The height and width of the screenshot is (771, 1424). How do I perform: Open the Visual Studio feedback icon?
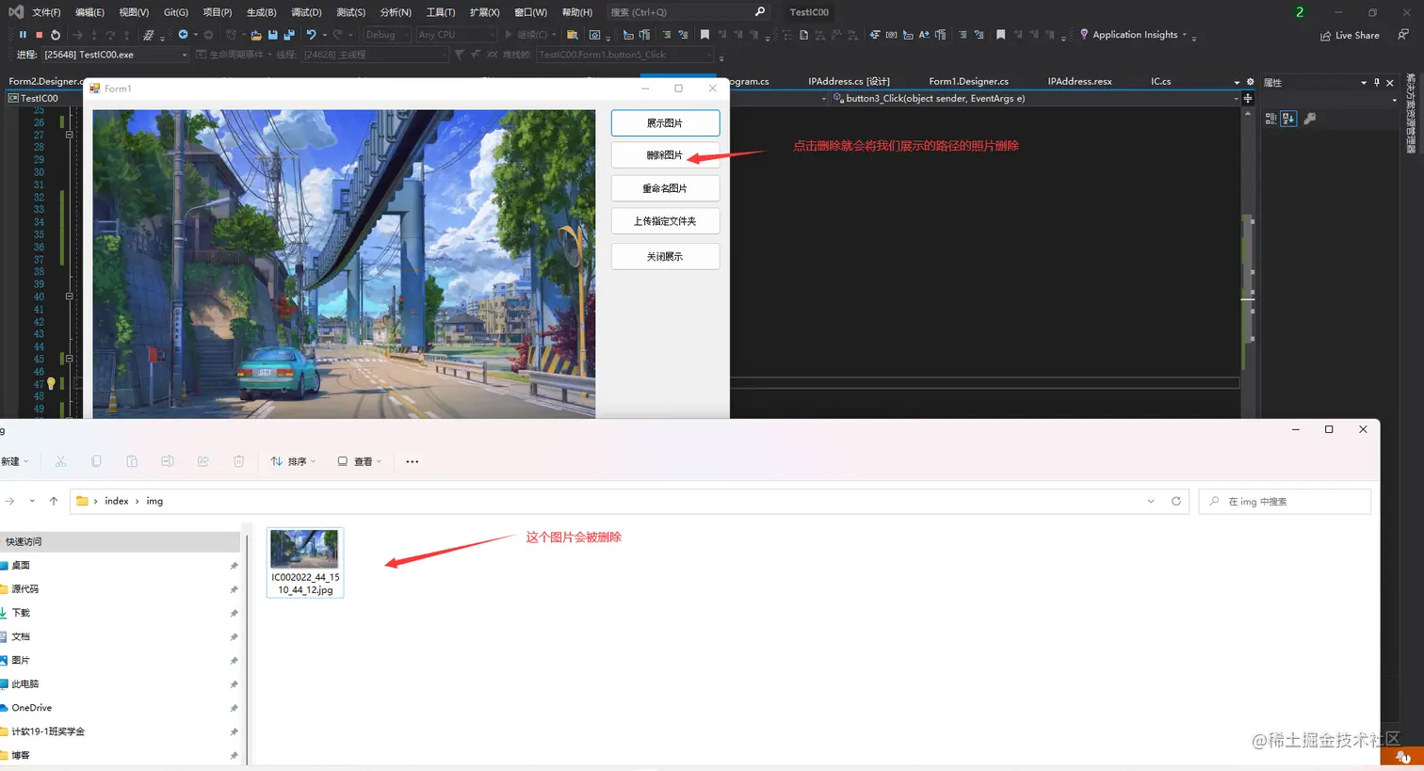1403,35
